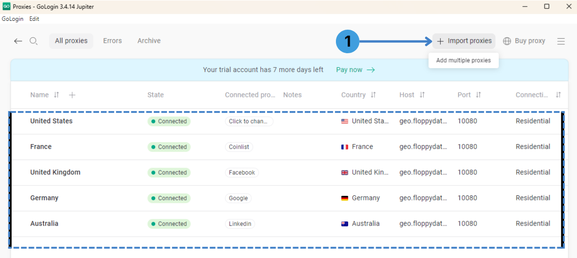
Task: Follow the Pay now link
Action: pyautogui.click(x=356, y=70)
